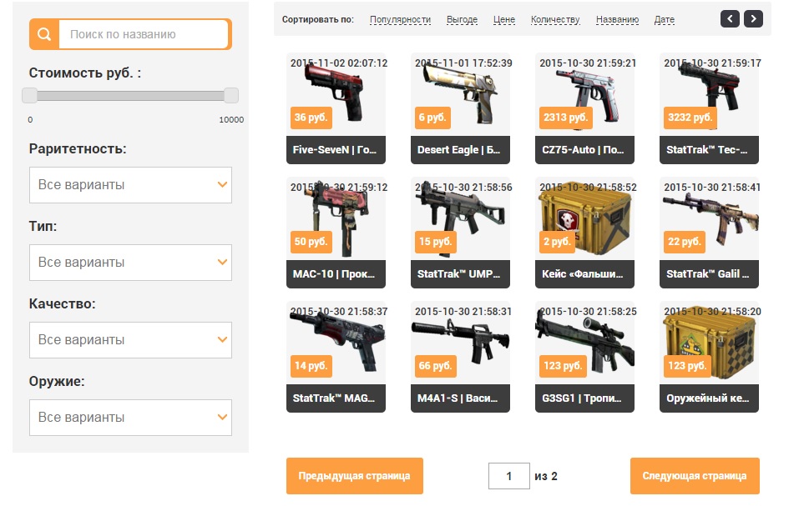
Task: Sort items by Дате
Action: (664, 19)
